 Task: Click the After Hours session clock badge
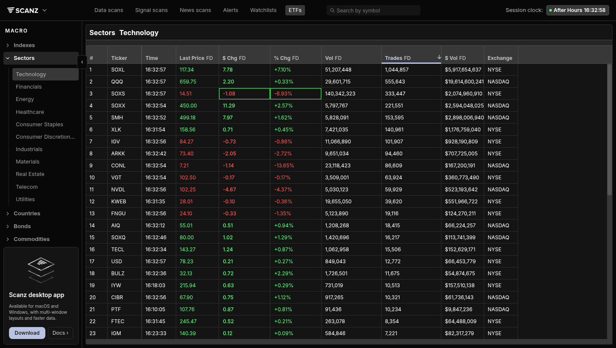[577, 10]
